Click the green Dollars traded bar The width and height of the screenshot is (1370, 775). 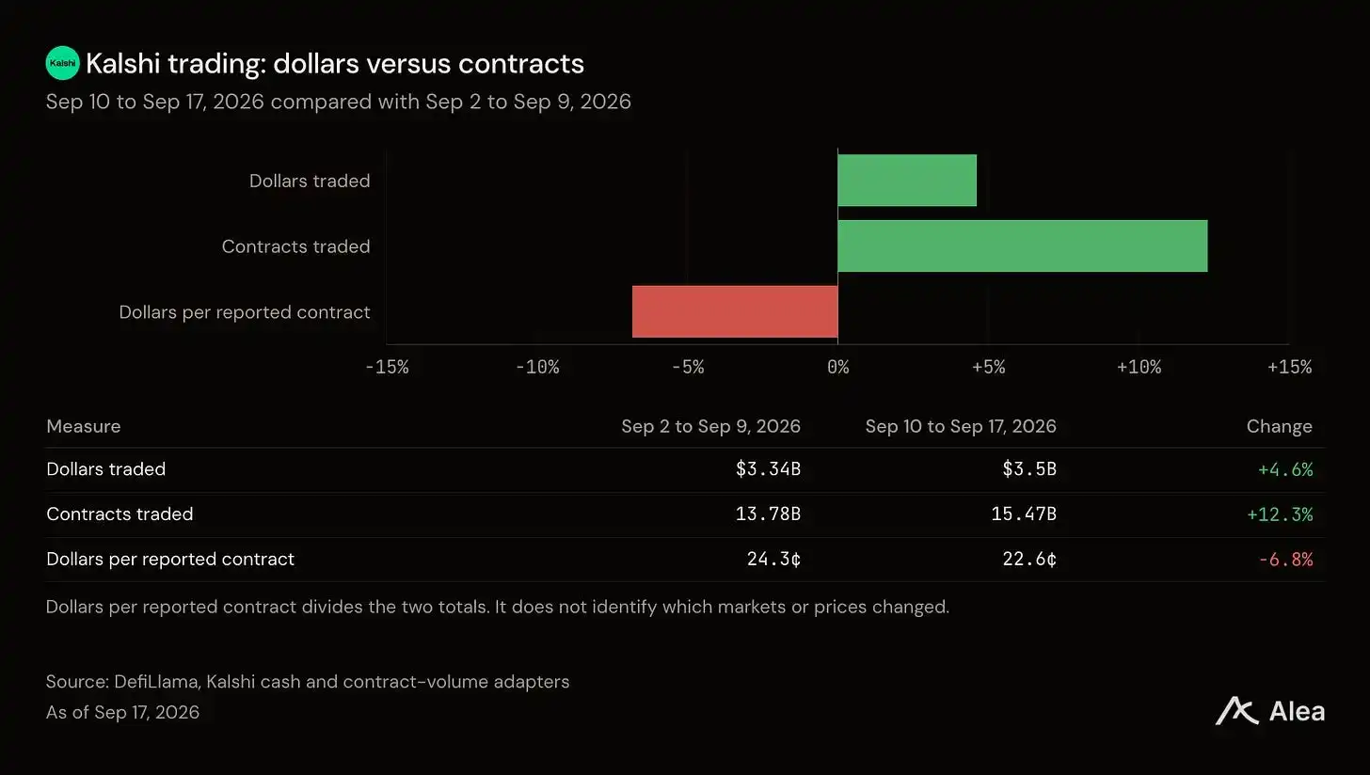point(907,181)
